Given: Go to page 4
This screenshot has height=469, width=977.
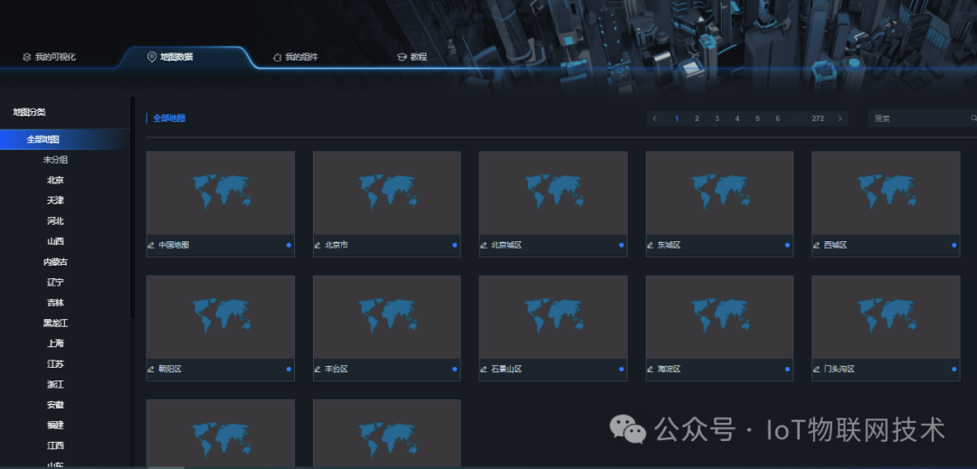Looking at the screenshot, I should tap(737, 118).
